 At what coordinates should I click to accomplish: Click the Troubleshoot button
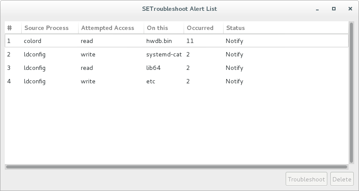click(x=306, y=179)
